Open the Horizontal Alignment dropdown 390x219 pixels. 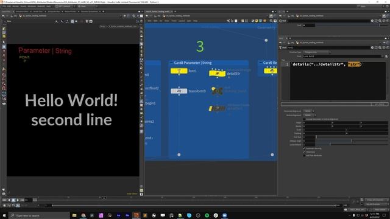pyautogui.click(x=308, y=111)
